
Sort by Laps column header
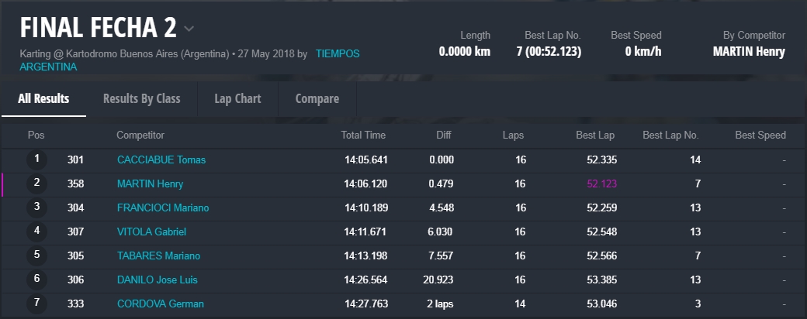point(513,135)
